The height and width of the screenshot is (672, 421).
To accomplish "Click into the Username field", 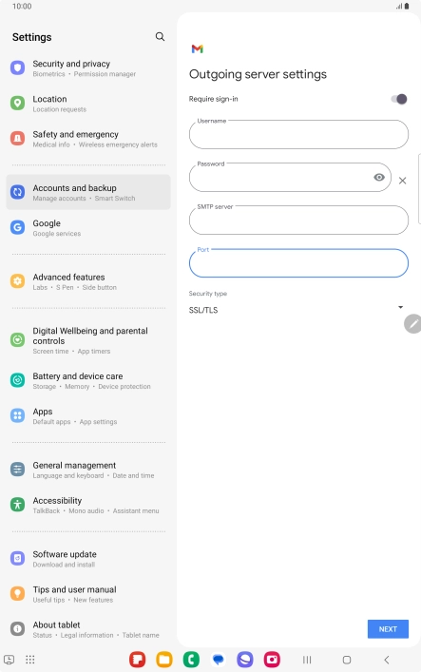I will (x=298, y=134).
